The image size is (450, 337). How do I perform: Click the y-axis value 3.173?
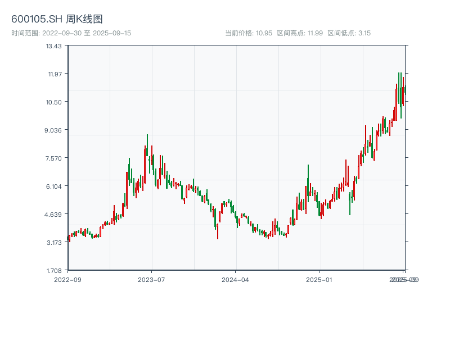point(54,243)
